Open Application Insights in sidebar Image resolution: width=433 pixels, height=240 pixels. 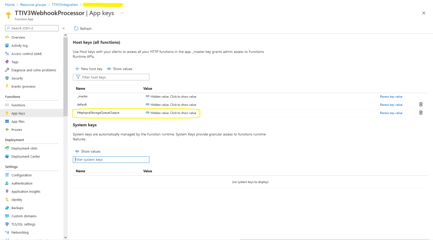click(x=25, y=192)
